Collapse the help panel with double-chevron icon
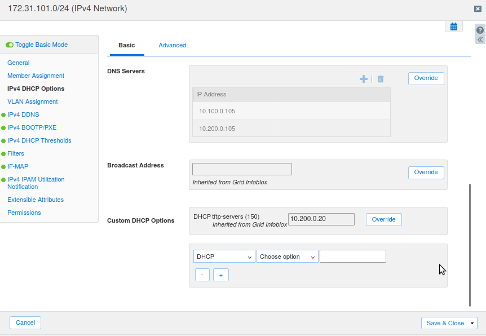Viewport: 486px width, 336px height. 480,39
